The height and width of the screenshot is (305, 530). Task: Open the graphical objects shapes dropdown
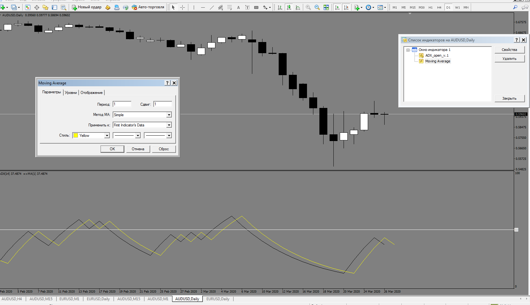click(267, 7)
